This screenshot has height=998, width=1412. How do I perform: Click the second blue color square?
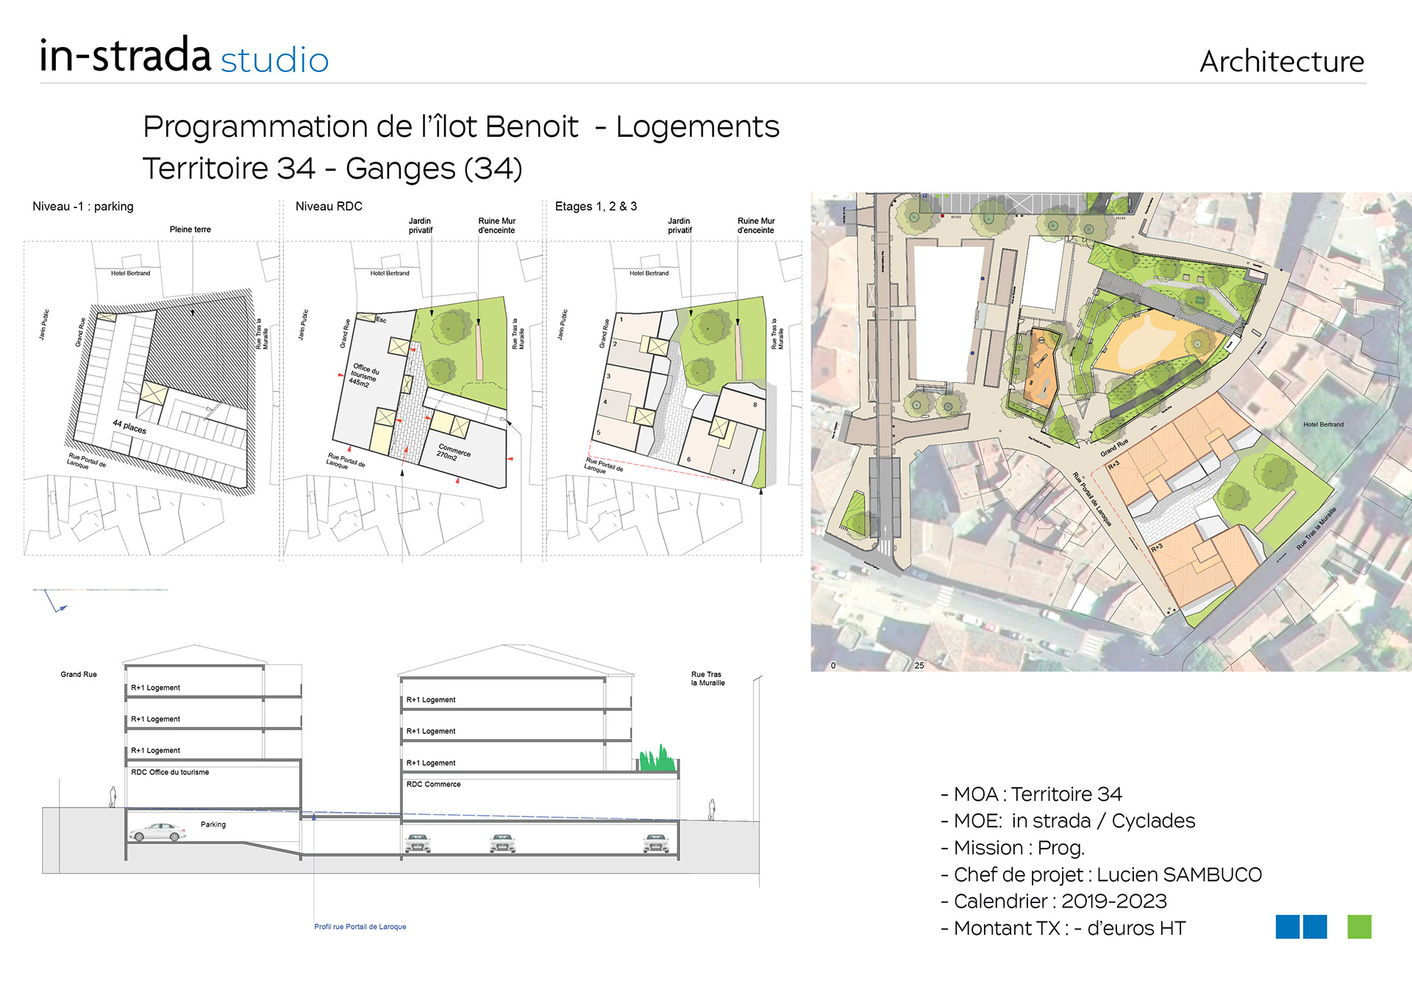point(1315,927)
